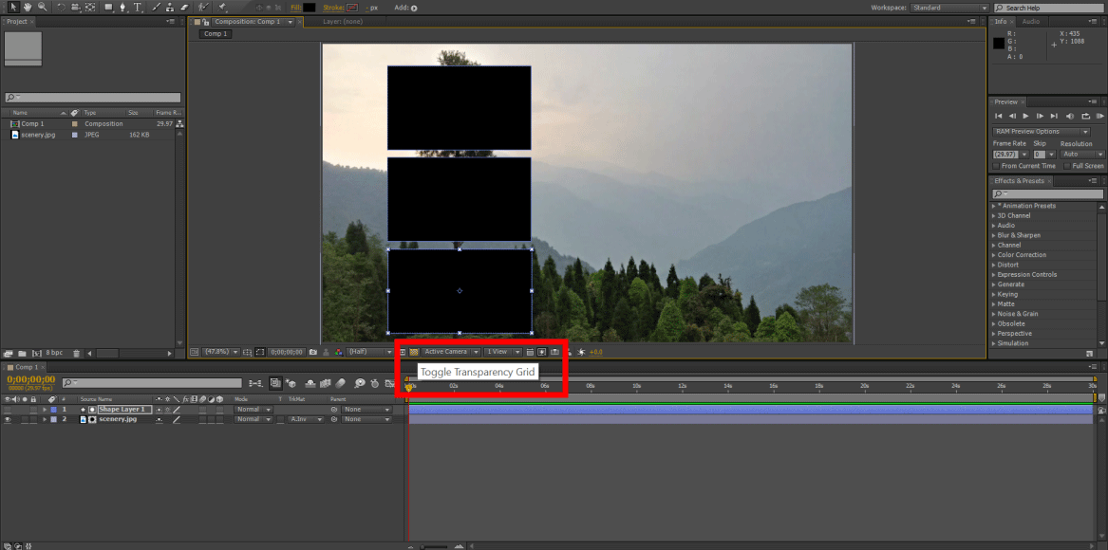The height and width of the screenshot is (550, 1108).
Task: Open Stroke options link
Action: tap(333, 8)
